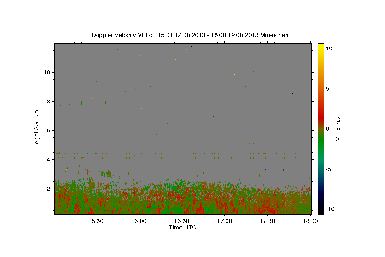Click the height axis label 8
The height and width of the screenshot is (257, 385).
49,101
